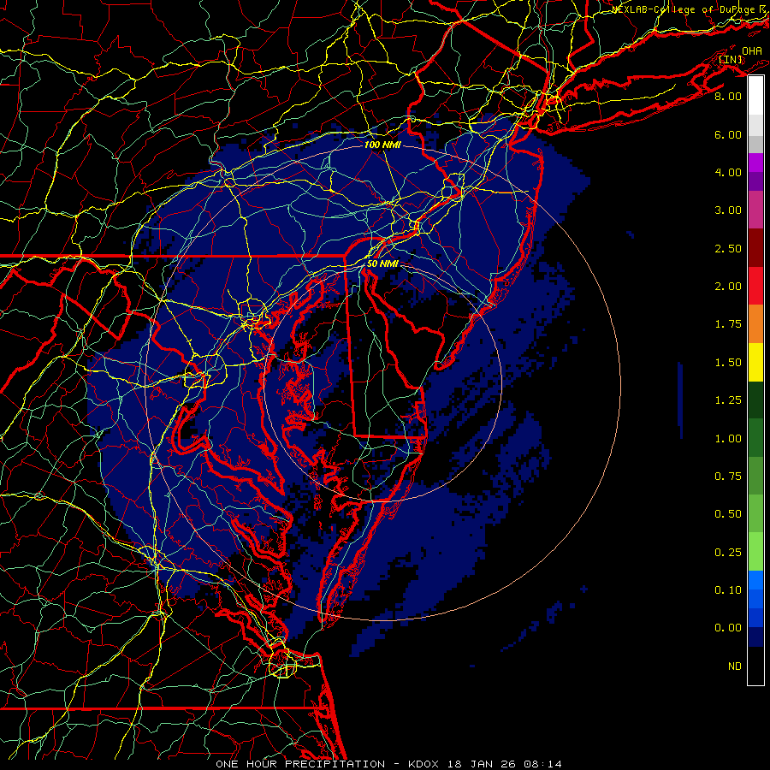770x770 pixels.
Task: Click the 0.25 legend value label
Action: pos(728,553)
